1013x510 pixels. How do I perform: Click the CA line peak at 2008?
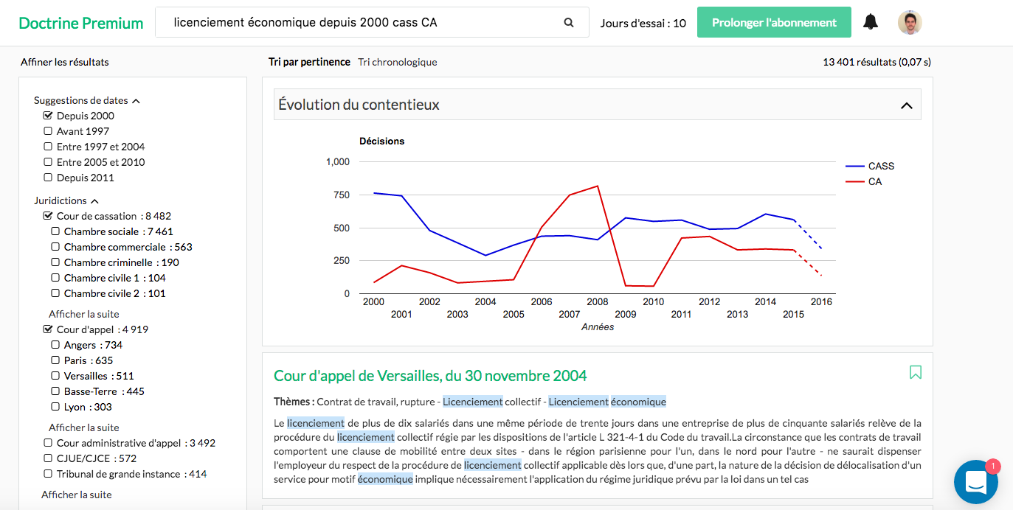point(597,186)
